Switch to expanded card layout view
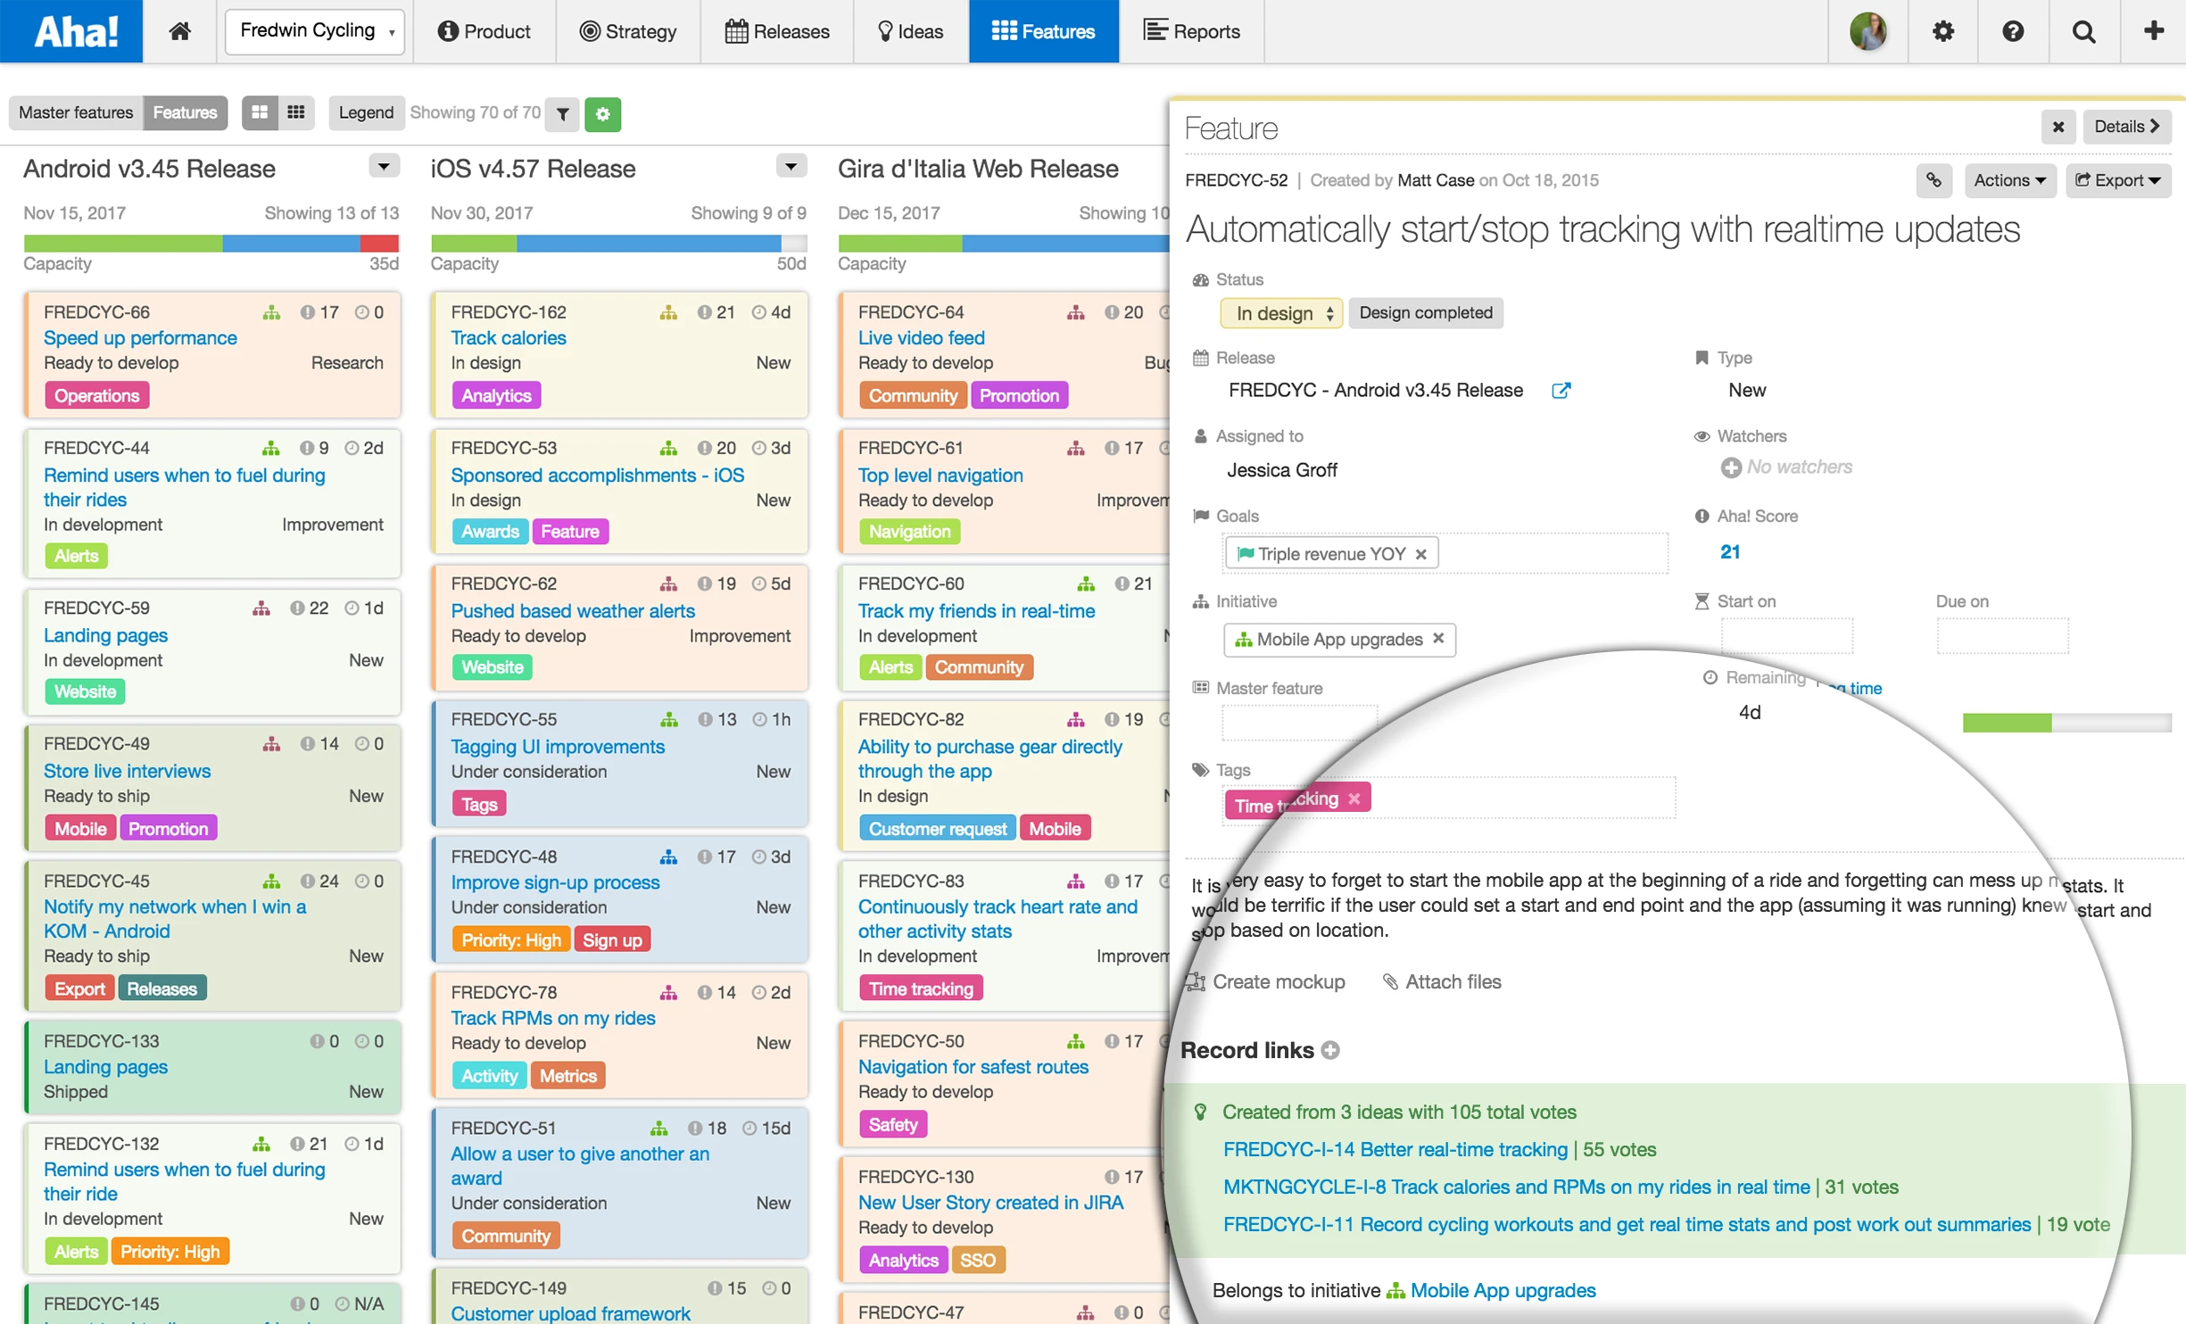The image size is (2186, 1324). tap(260, 112)
